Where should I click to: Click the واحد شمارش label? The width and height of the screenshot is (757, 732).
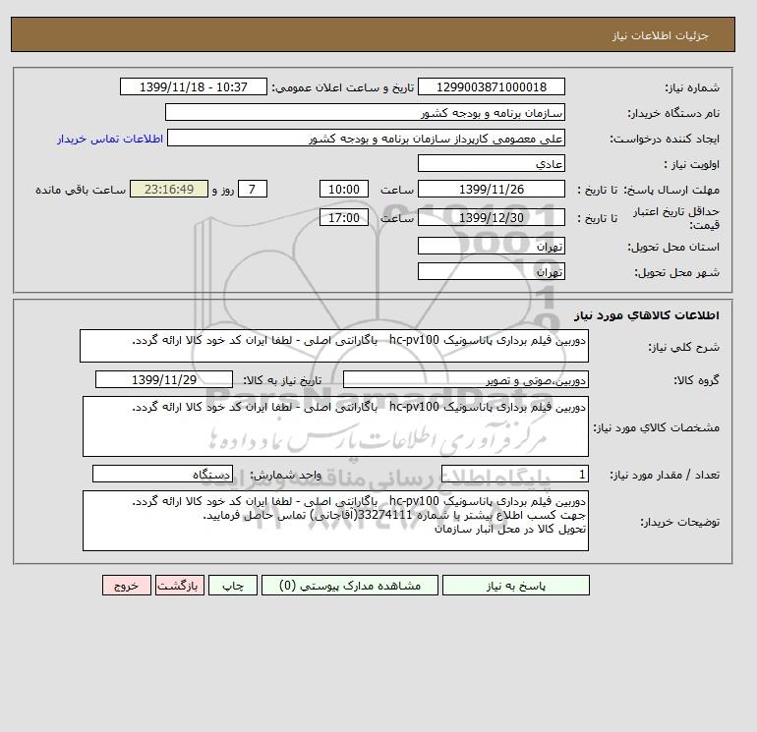(x=285, y=475)
